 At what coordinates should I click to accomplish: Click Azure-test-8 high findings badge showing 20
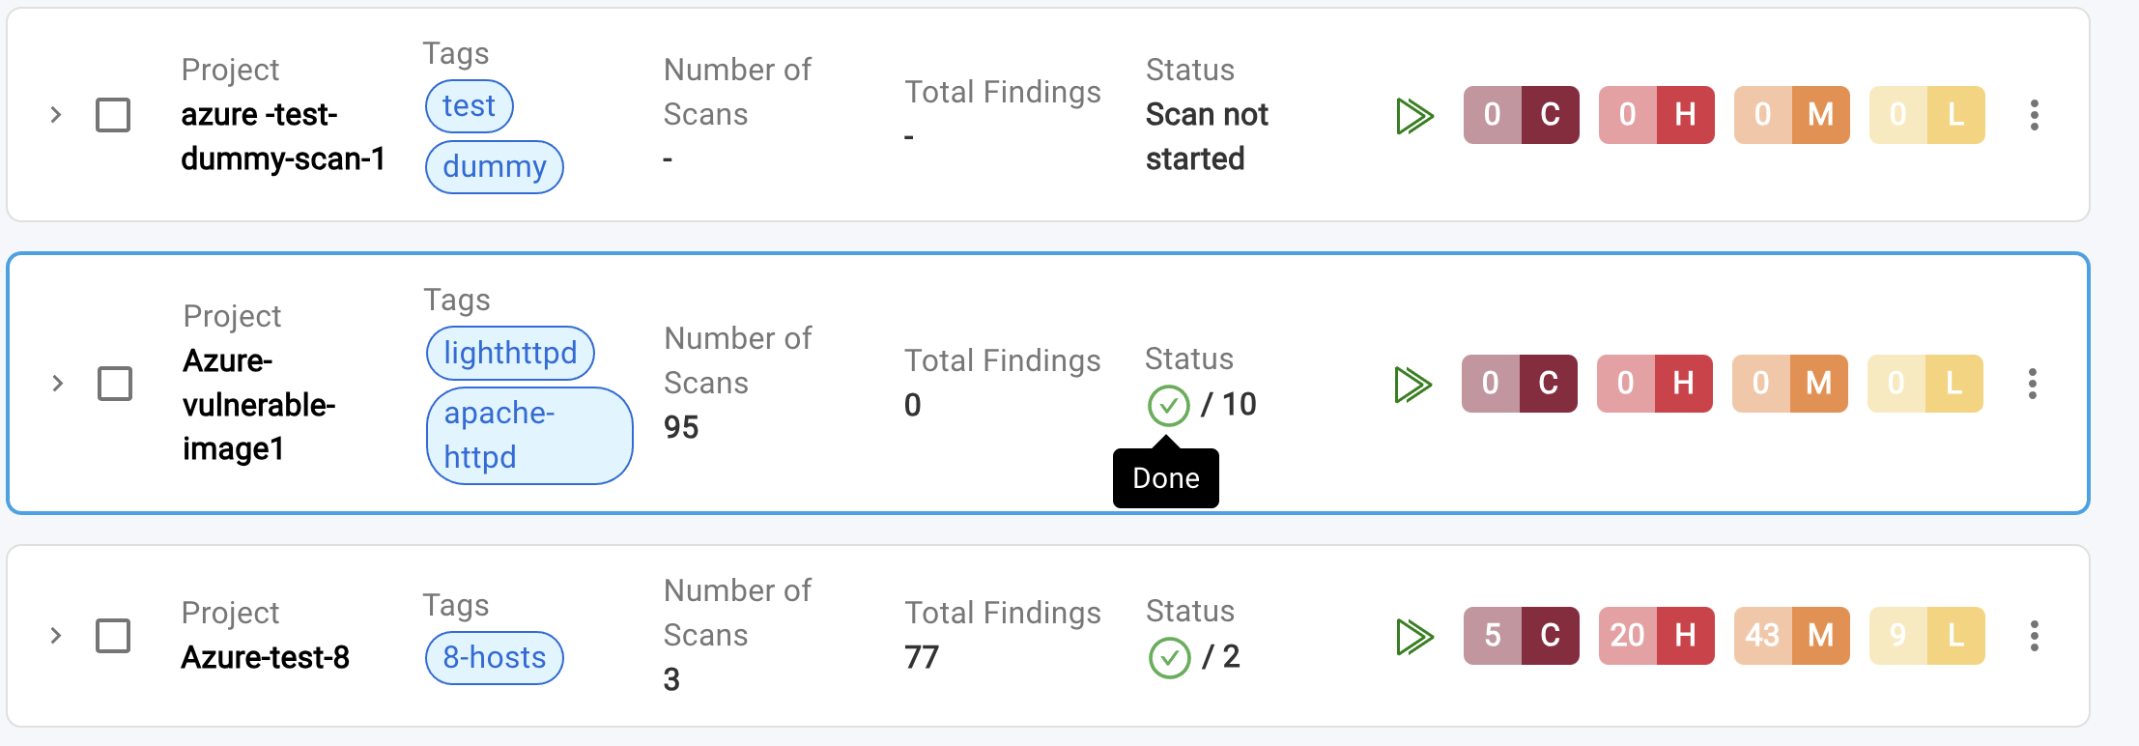[x=1656, y=636]
